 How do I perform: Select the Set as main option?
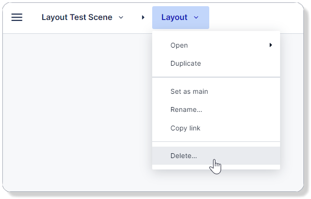click(189, 91)
